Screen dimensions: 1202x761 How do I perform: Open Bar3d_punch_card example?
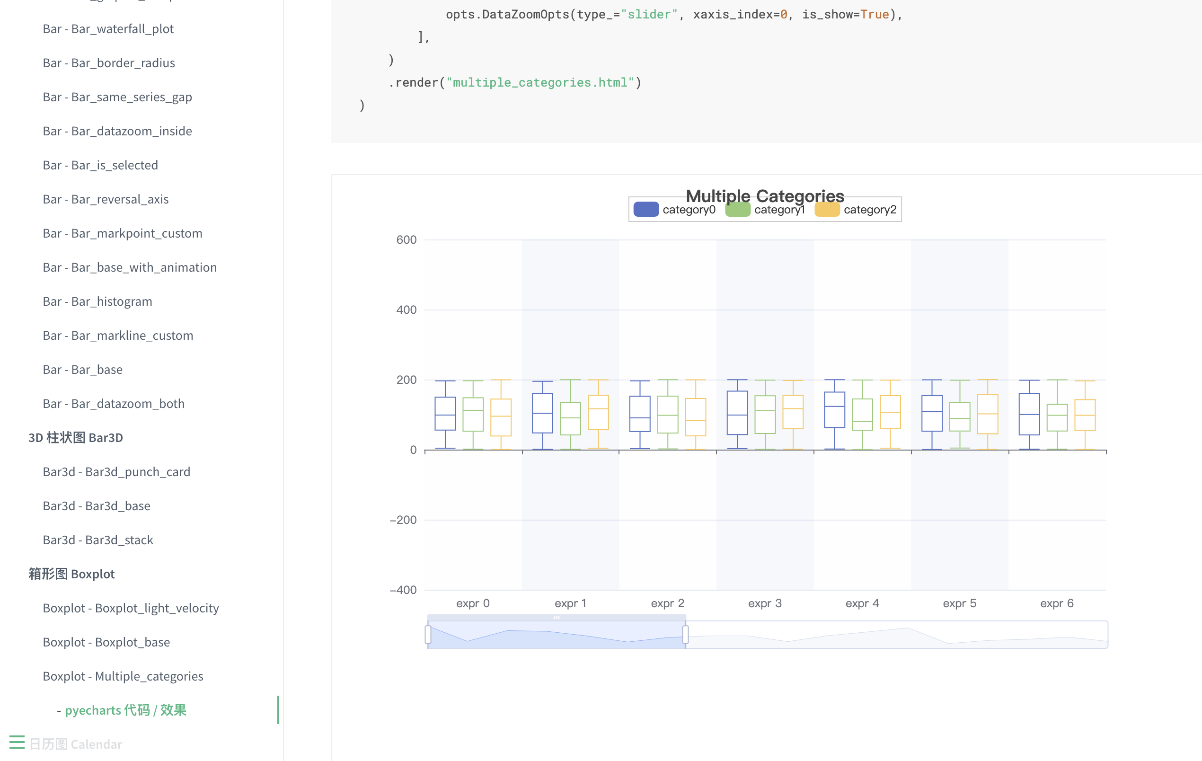[116, 471]
